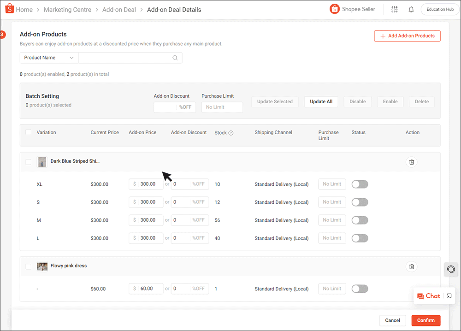
Task: Open customer support via the headset icon
Action: pyautogui.click(x=450, y=269)
